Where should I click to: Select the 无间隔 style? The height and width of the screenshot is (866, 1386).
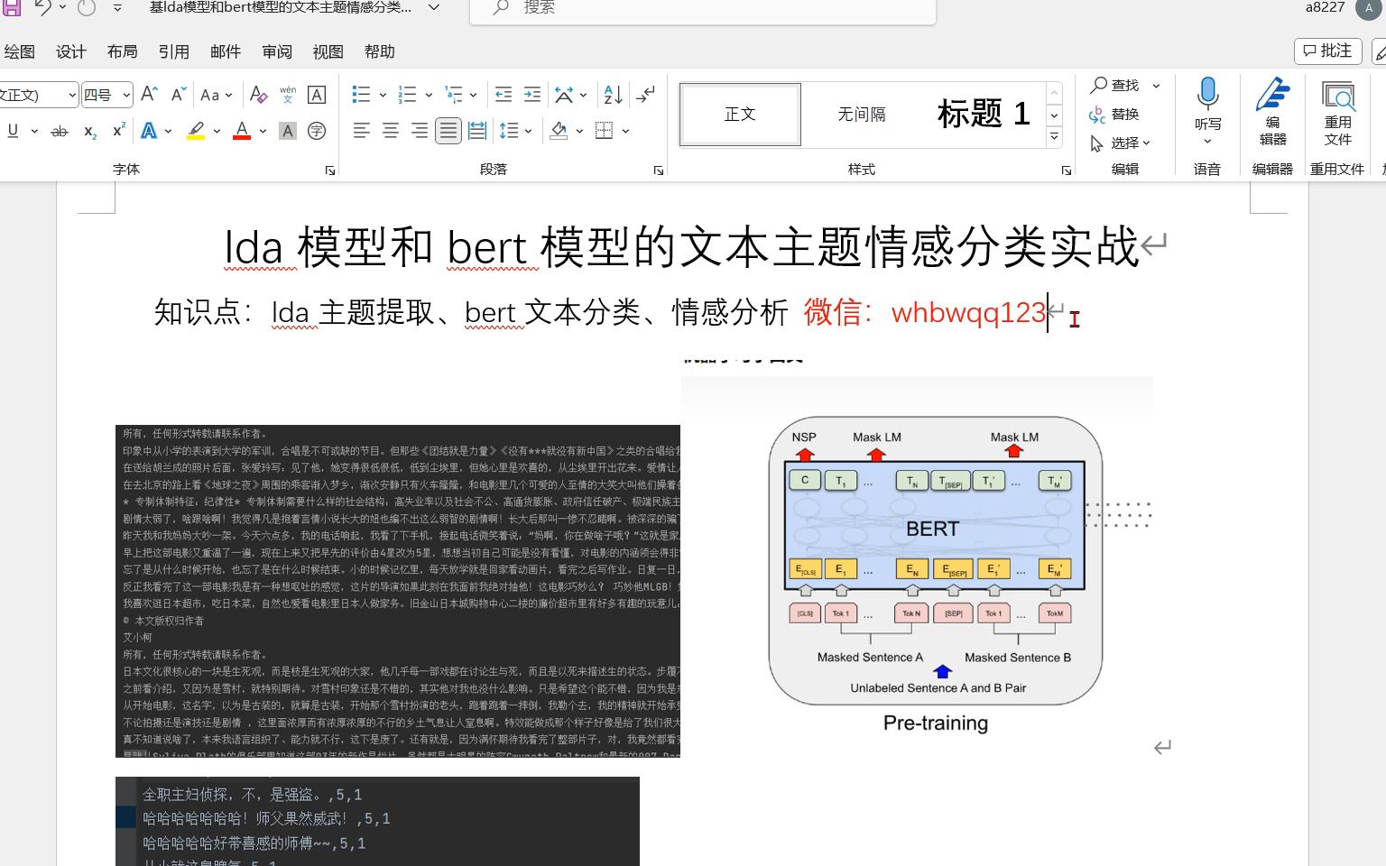[x=862, y=115]
